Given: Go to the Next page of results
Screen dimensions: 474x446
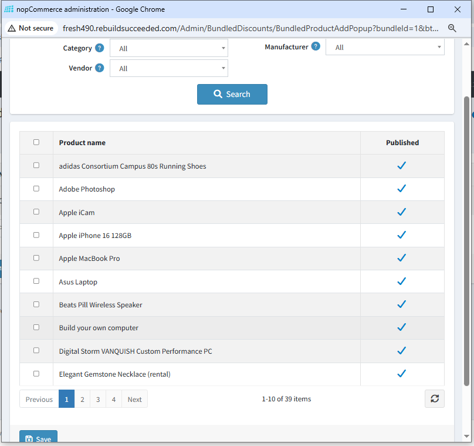Looking at the screenshot, I should point(135,399).
